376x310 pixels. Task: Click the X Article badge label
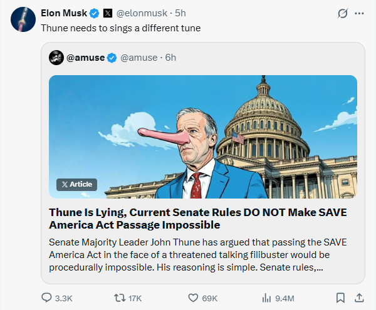[x=77, y=184]
